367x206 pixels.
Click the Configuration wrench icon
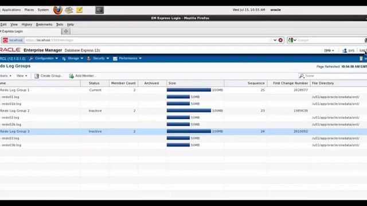pos(31,58)
